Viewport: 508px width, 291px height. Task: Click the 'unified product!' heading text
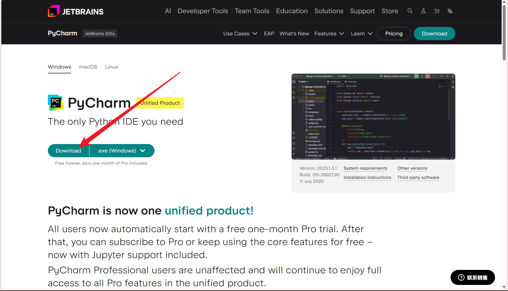point(209,211)
